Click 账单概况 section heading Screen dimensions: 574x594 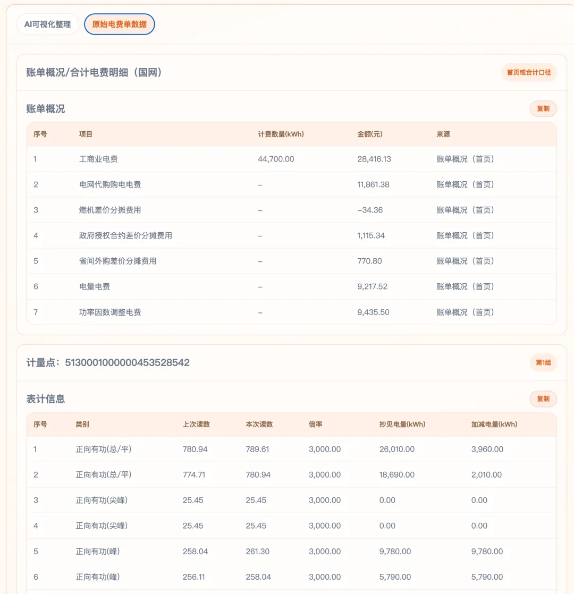[46, 109]
